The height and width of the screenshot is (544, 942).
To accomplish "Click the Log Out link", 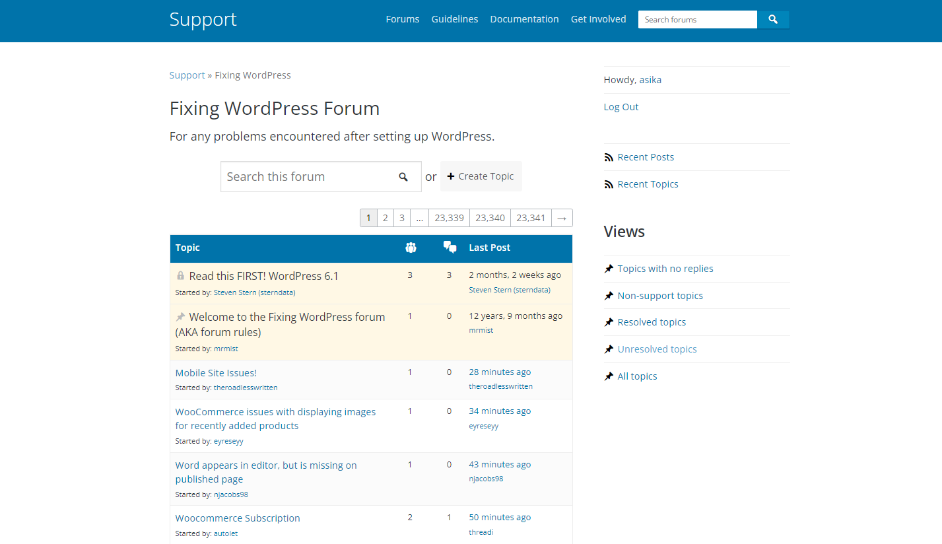I will 621,107.
